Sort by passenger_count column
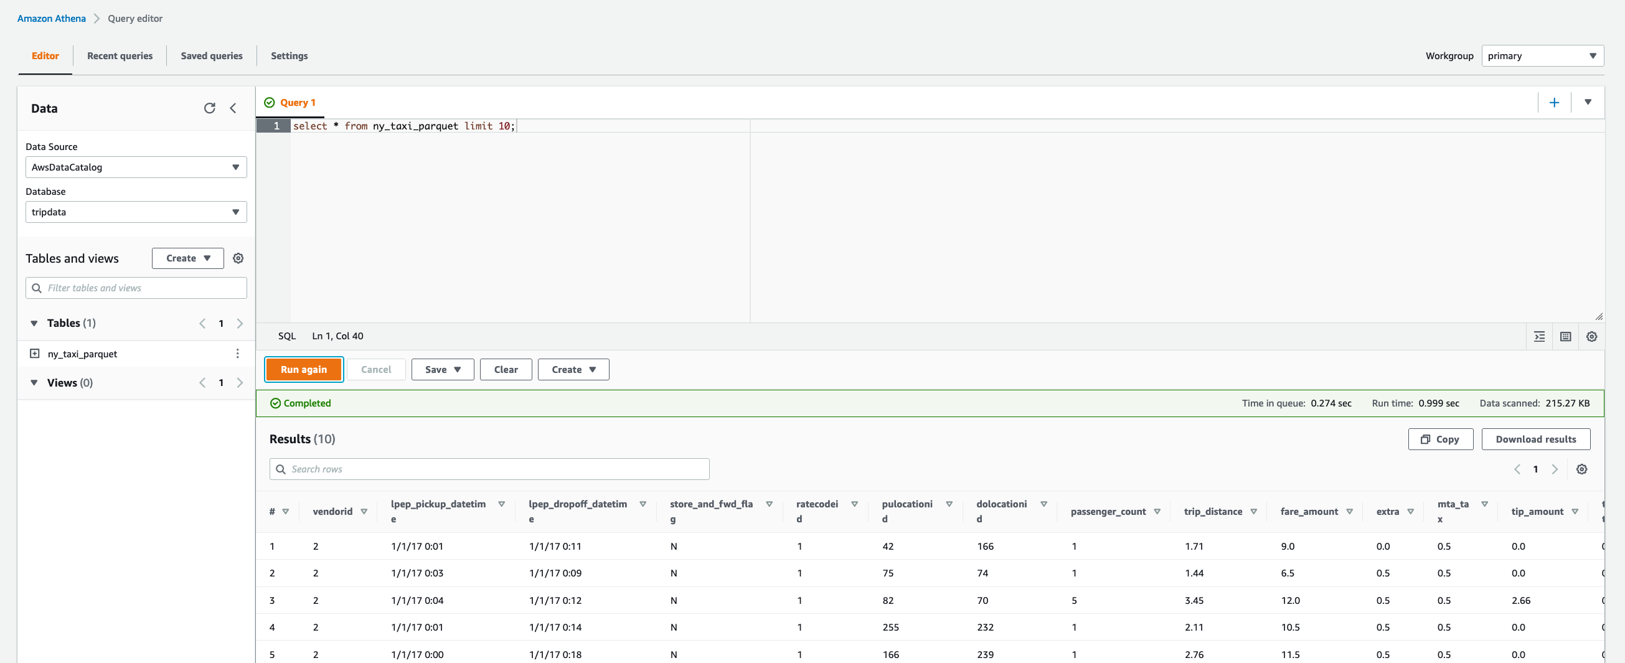 point(1157,511)
